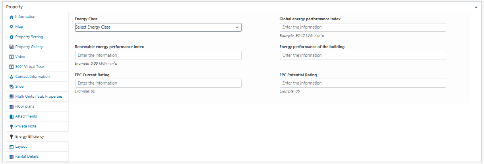Click the Floor plans icon

coord(12,106)
